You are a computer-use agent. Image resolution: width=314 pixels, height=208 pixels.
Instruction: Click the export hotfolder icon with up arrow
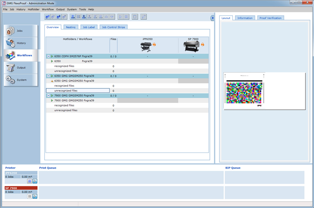pyautogui.click(x=64, y=17)
